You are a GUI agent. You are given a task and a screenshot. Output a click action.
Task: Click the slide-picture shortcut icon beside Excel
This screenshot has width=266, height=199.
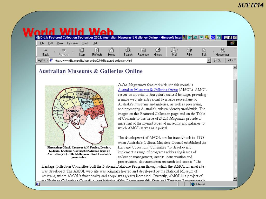pyautogui.click(x=201, y=37)
